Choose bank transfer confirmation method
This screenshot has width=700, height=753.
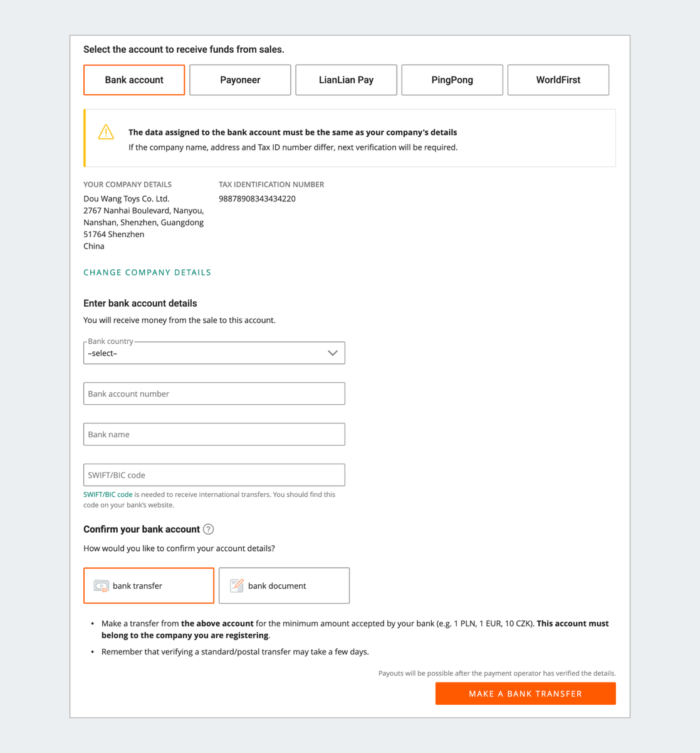[149, 585]
